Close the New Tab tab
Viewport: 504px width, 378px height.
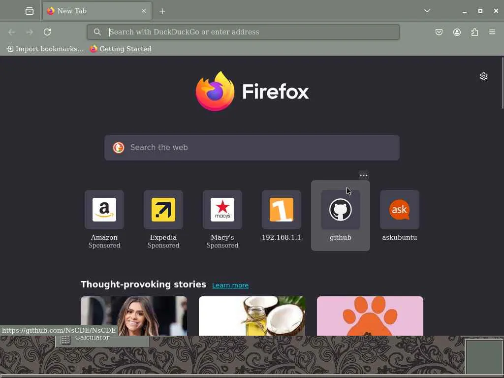144,11
